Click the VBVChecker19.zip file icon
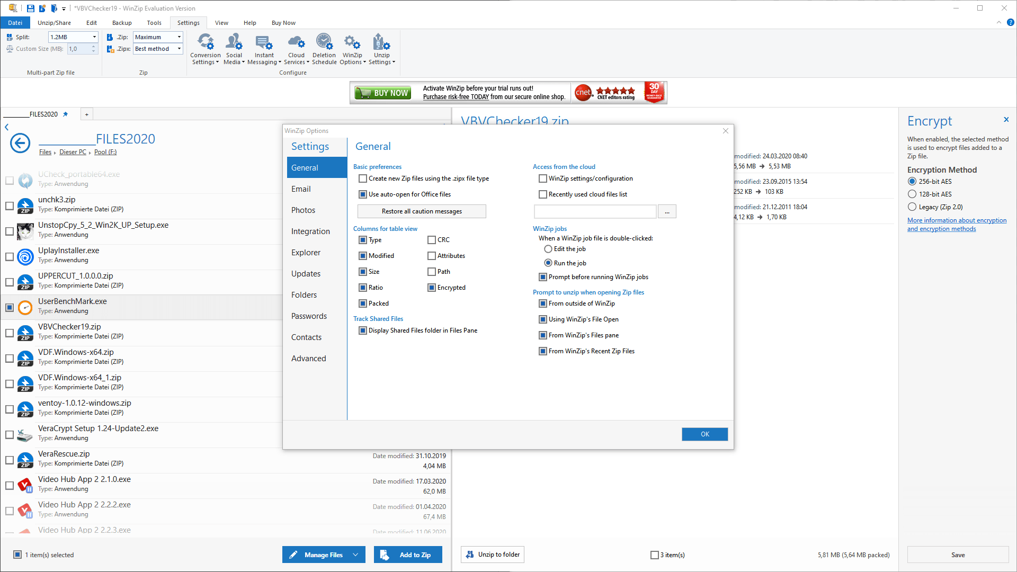This screenshot has width=1017, height=572. pyautogui.click(x=25, y=333)
